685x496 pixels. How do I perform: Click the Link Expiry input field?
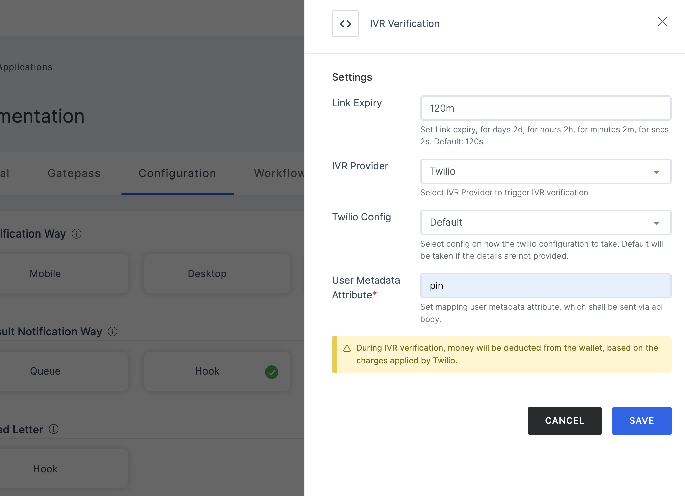[x=546, y=108]
